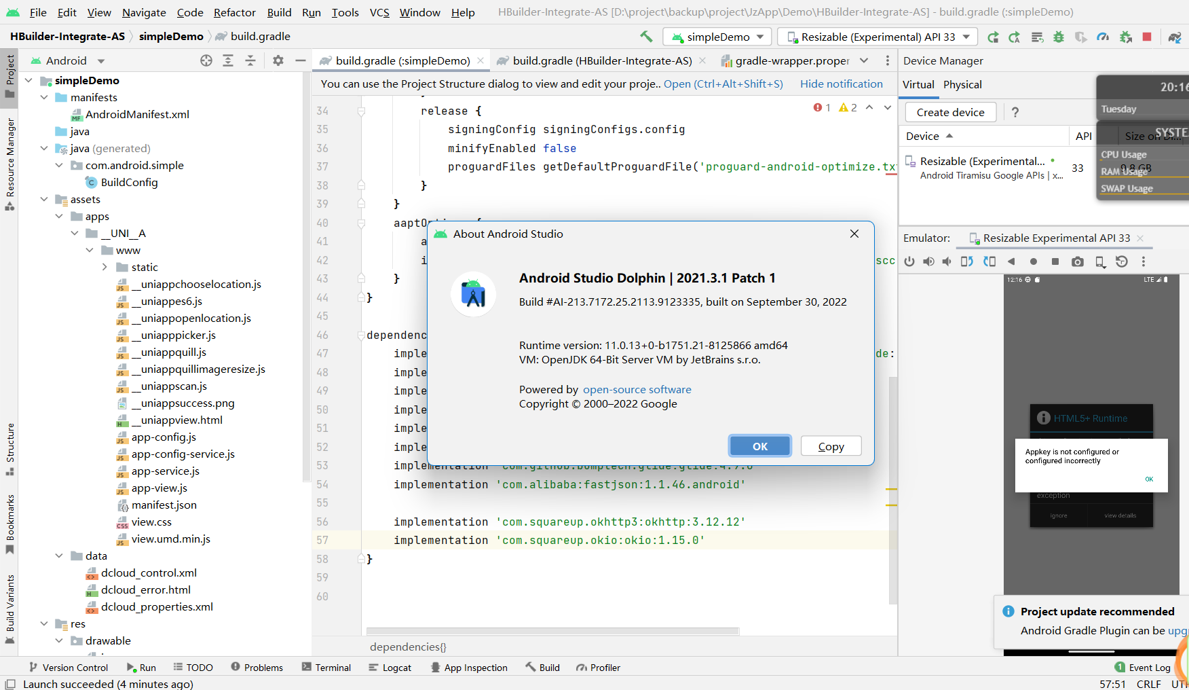This screenshot has height=690, width=1189.
Task: Expand the static folder
Action: click(x=105, y=267)
